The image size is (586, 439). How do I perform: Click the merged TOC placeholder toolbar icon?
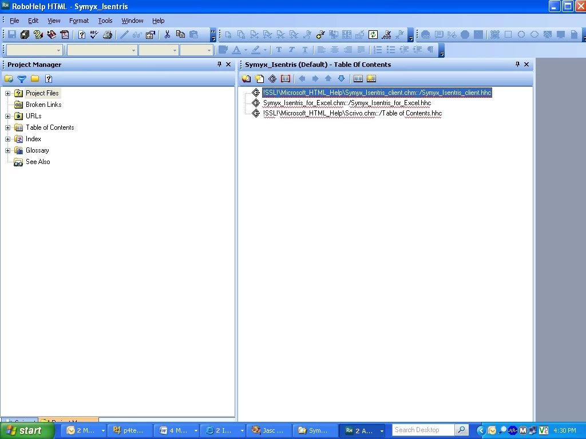[272, 78]
